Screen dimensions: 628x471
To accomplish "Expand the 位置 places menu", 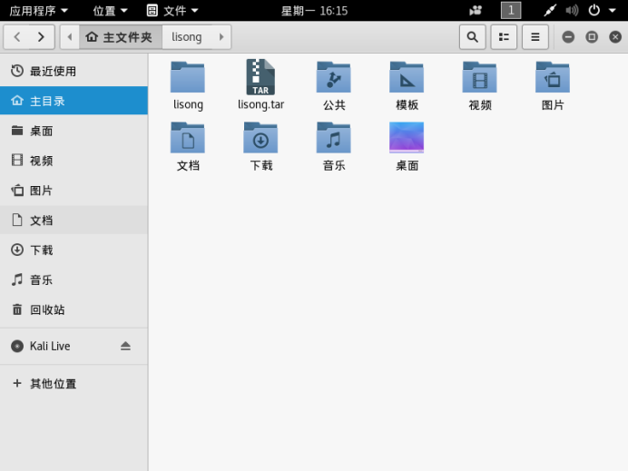I will tap(110, 10).
